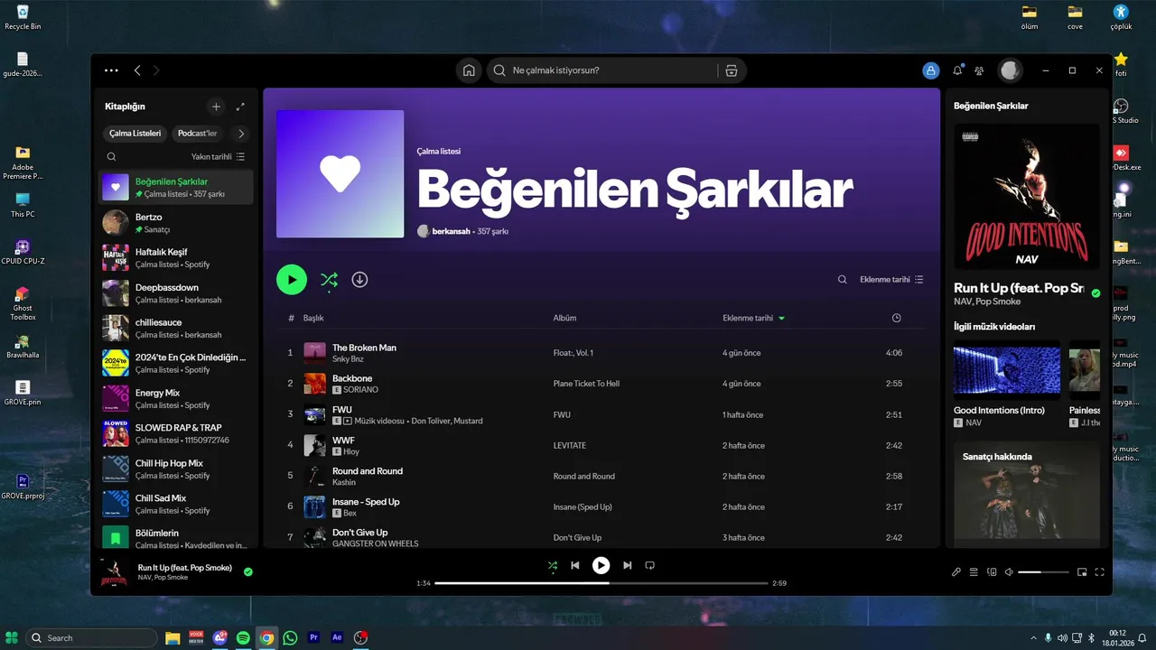Go back with the left arrow

[137, 70]
